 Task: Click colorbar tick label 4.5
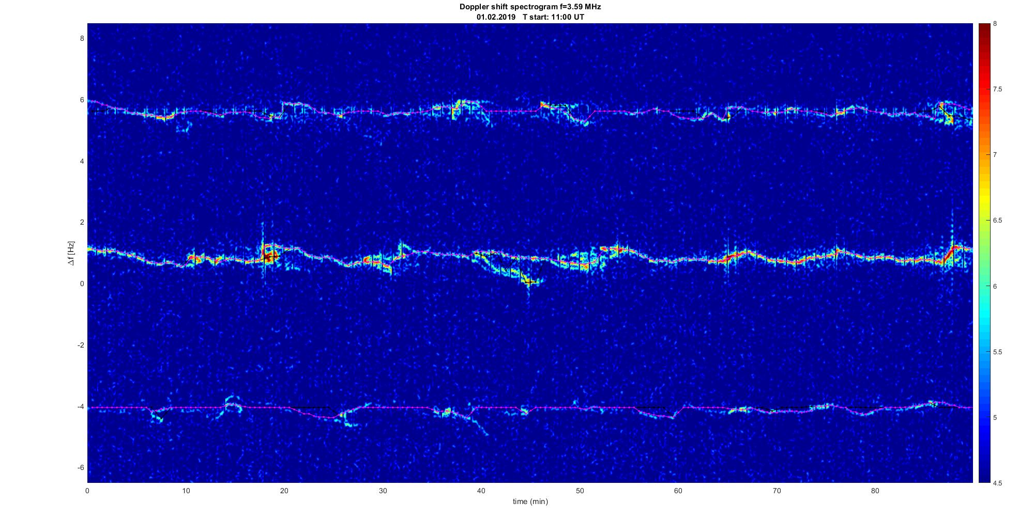pyautogui.click(x=997, y=483)
